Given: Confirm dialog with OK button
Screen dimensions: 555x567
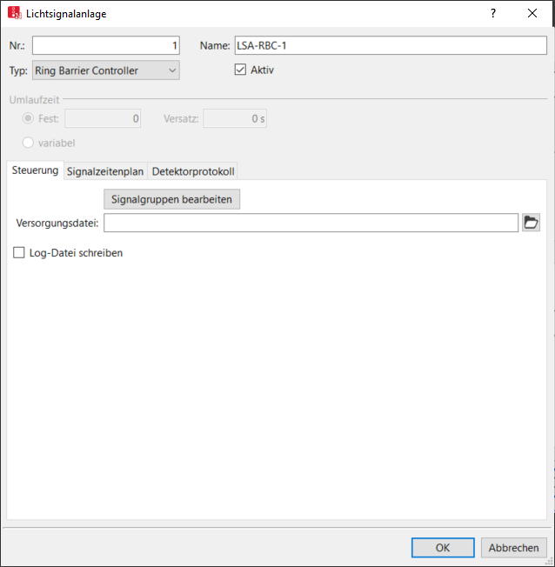Looking at the screenshot, I should coord(443,548).
